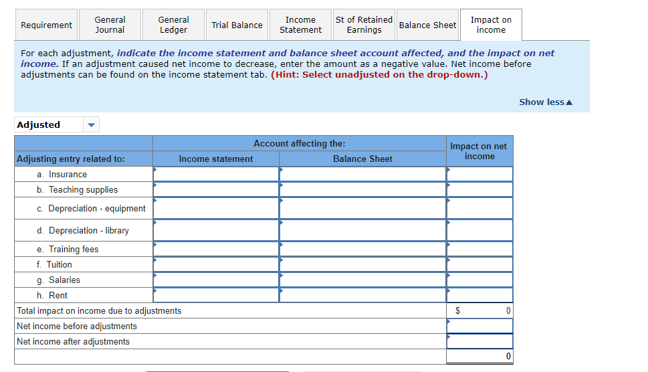Viewport: 648px width, 372px height.
Task: Open the Adjusted drop-down selector
Action: coord(57,124)
